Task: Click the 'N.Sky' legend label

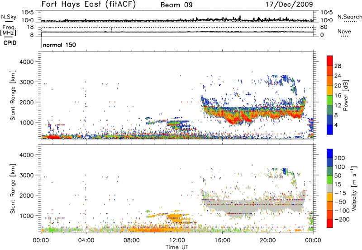Action: coord(9,17)
